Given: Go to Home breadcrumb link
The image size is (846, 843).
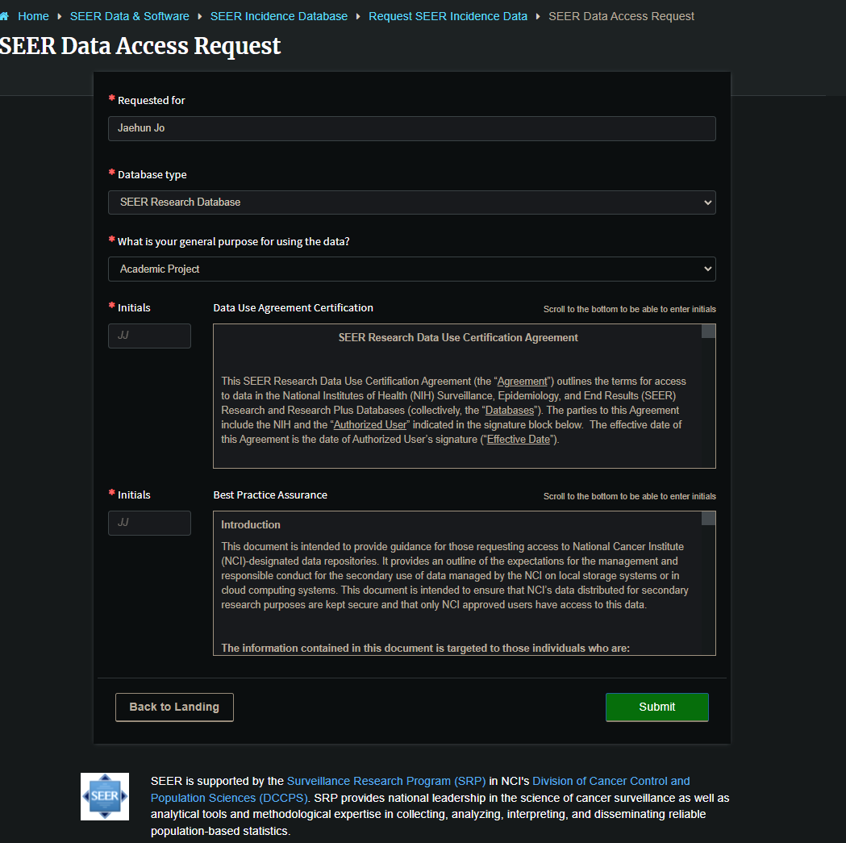Looking at the screenshot, I should pos(33,16).
